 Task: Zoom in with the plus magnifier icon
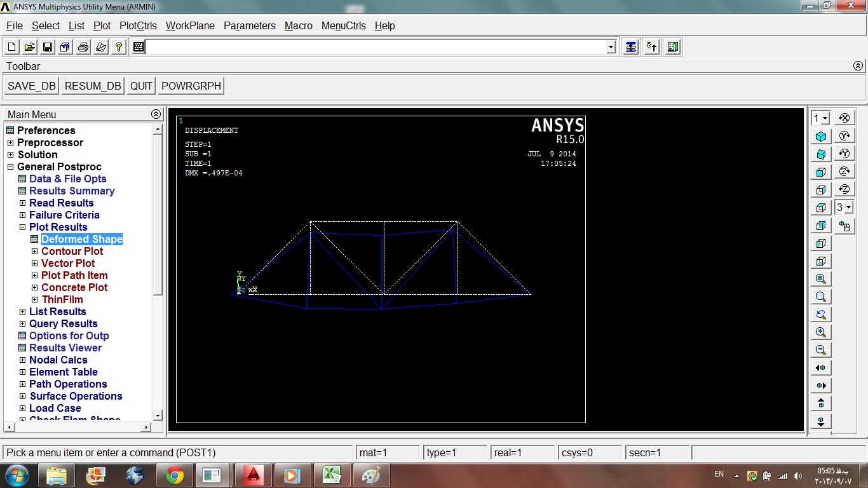pyautogui.click(x=821, y=332)
